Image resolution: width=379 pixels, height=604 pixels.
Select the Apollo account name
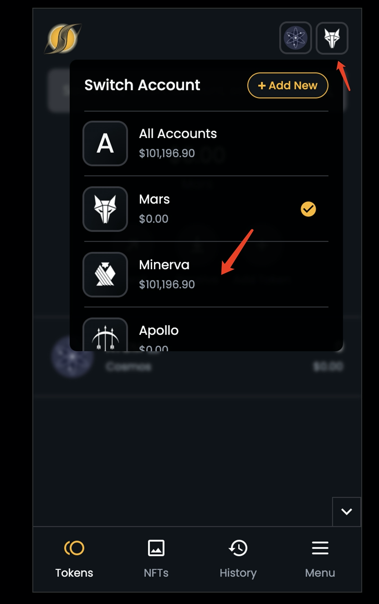pyautogui.click(x=159, y=330)
